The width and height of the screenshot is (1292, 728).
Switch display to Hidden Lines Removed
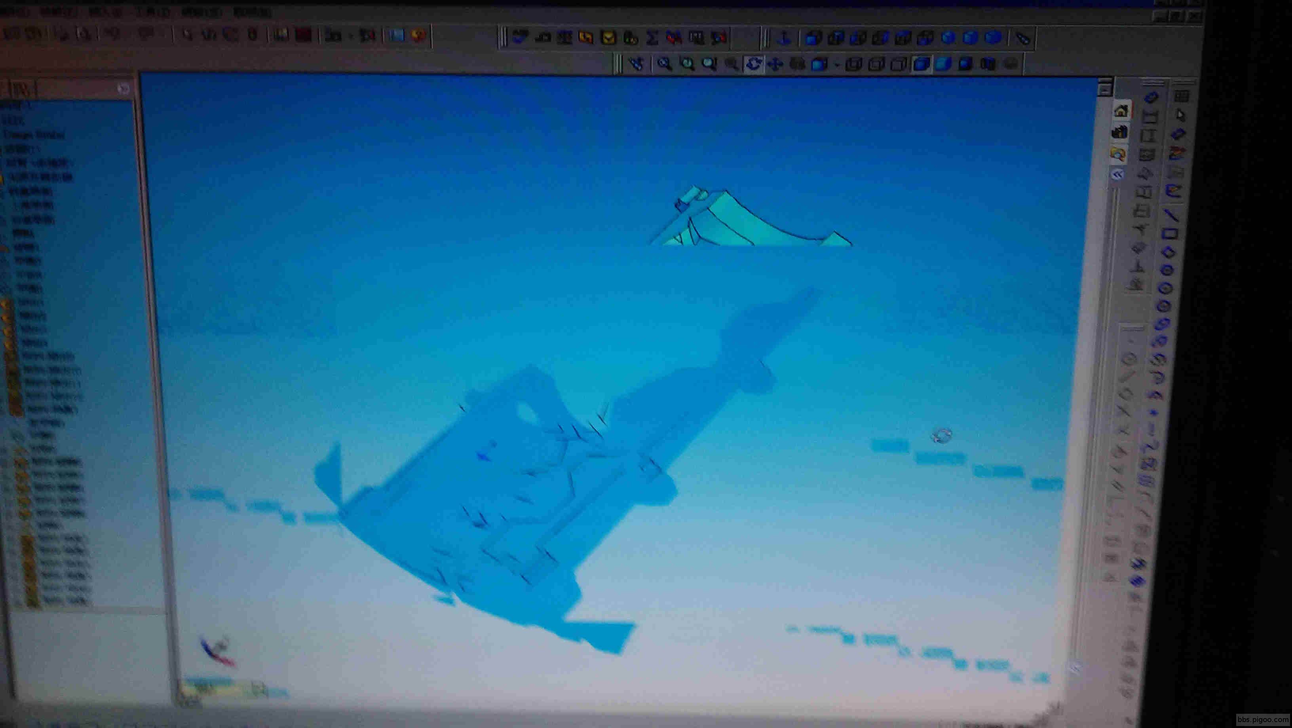point(899,64)
